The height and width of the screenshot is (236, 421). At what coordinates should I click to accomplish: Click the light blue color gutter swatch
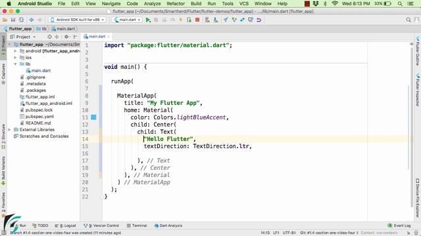[93, 117]
